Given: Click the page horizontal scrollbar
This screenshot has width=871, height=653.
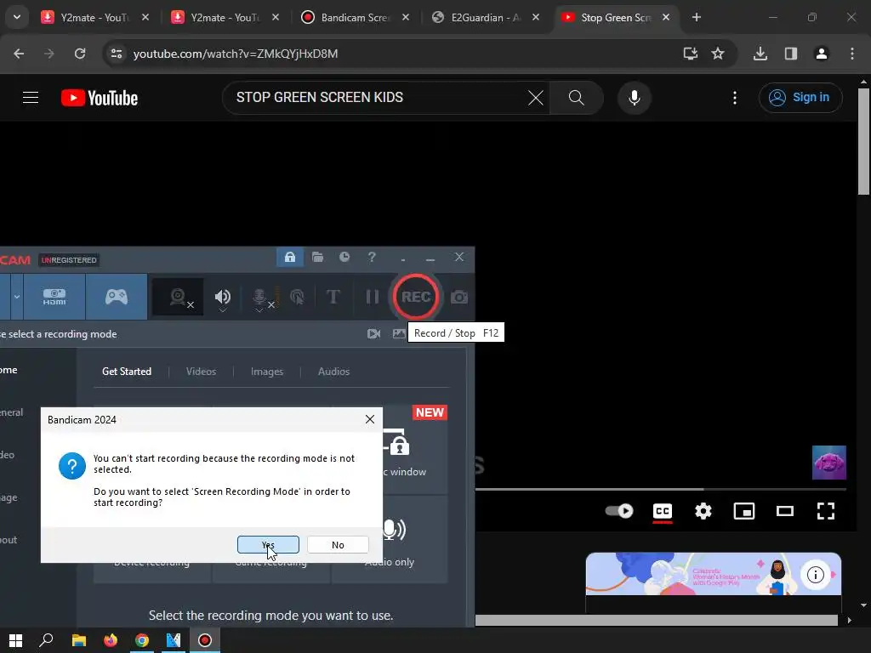Looking at the screenshot, I should (657, 620).
